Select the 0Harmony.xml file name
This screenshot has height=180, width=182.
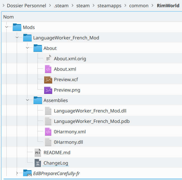click(x=70, y=132)
